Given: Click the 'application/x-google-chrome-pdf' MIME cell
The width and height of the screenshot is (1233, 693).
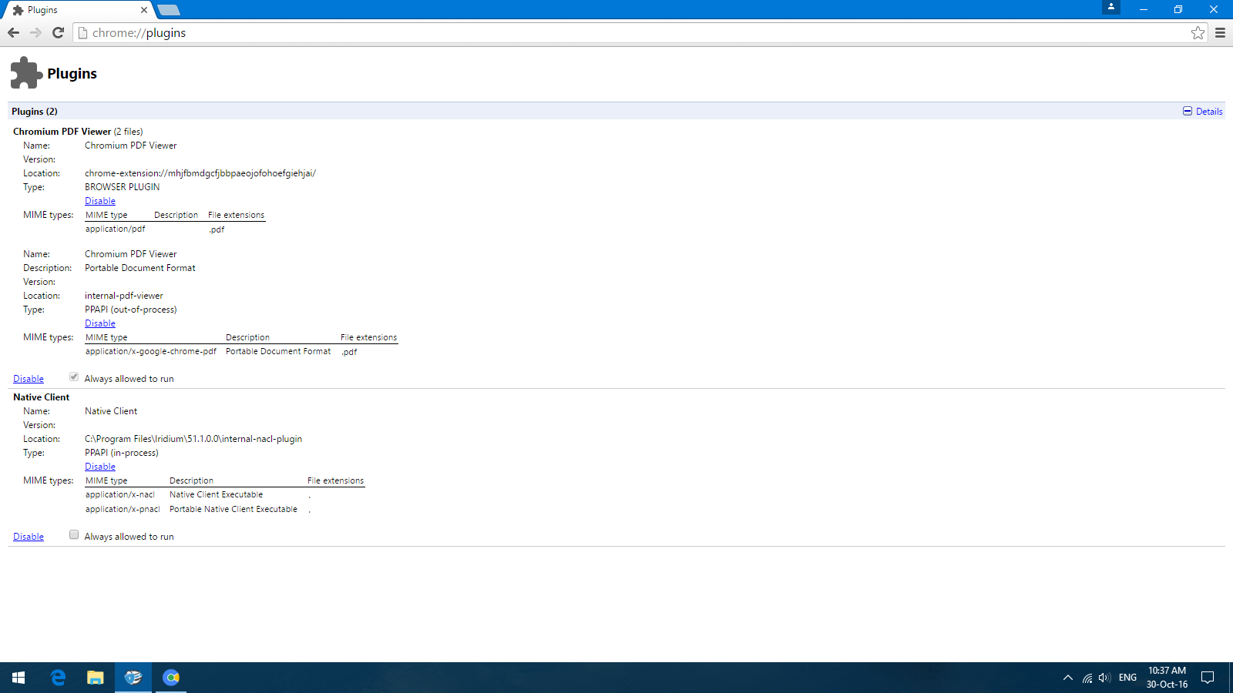Looking at the screenshot, I should (151, 351).
